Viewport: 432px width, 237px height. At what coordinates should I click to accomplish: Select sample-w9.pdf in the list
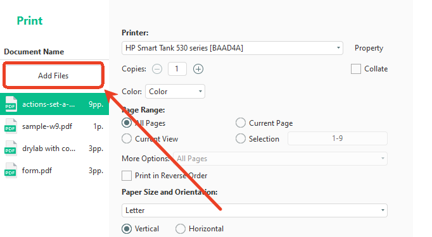54,126
